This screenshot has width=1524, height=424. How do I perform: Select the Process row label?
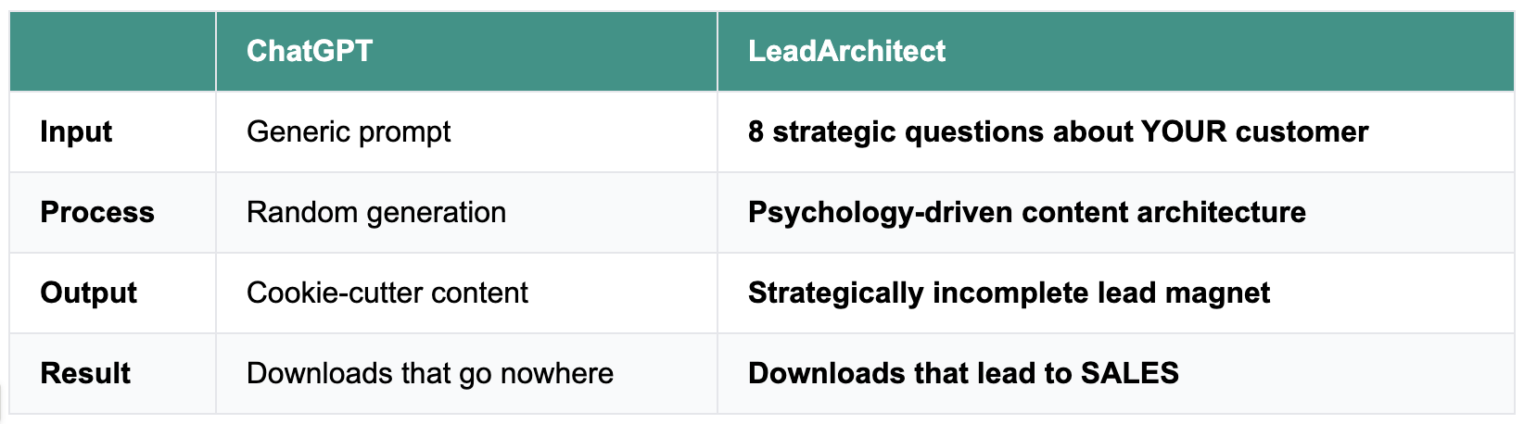(x=97, y=212)
